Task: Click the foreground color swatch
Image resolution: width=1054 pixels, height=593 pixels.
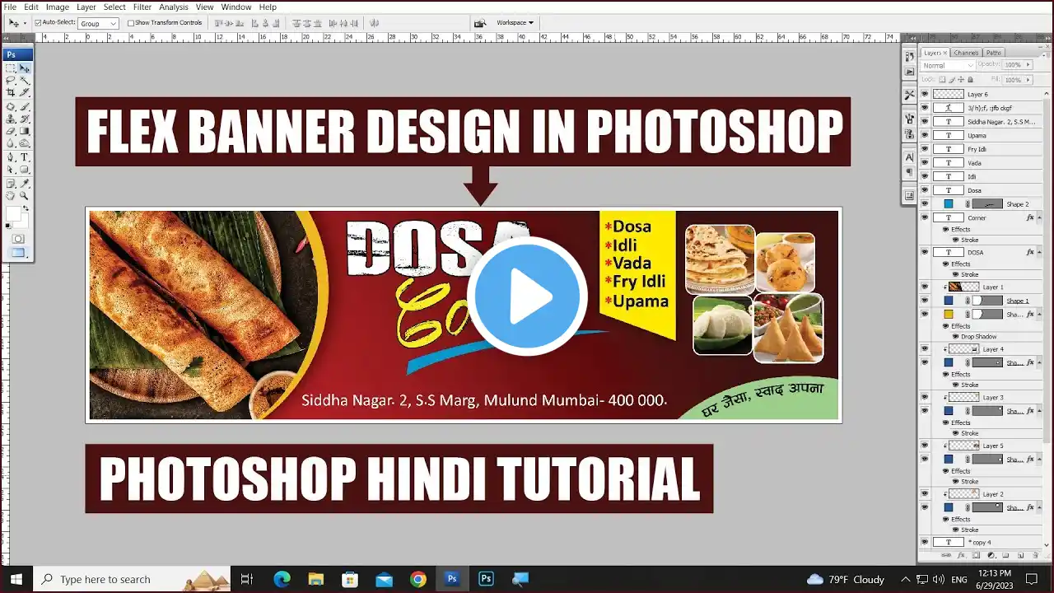Action: 13,215
